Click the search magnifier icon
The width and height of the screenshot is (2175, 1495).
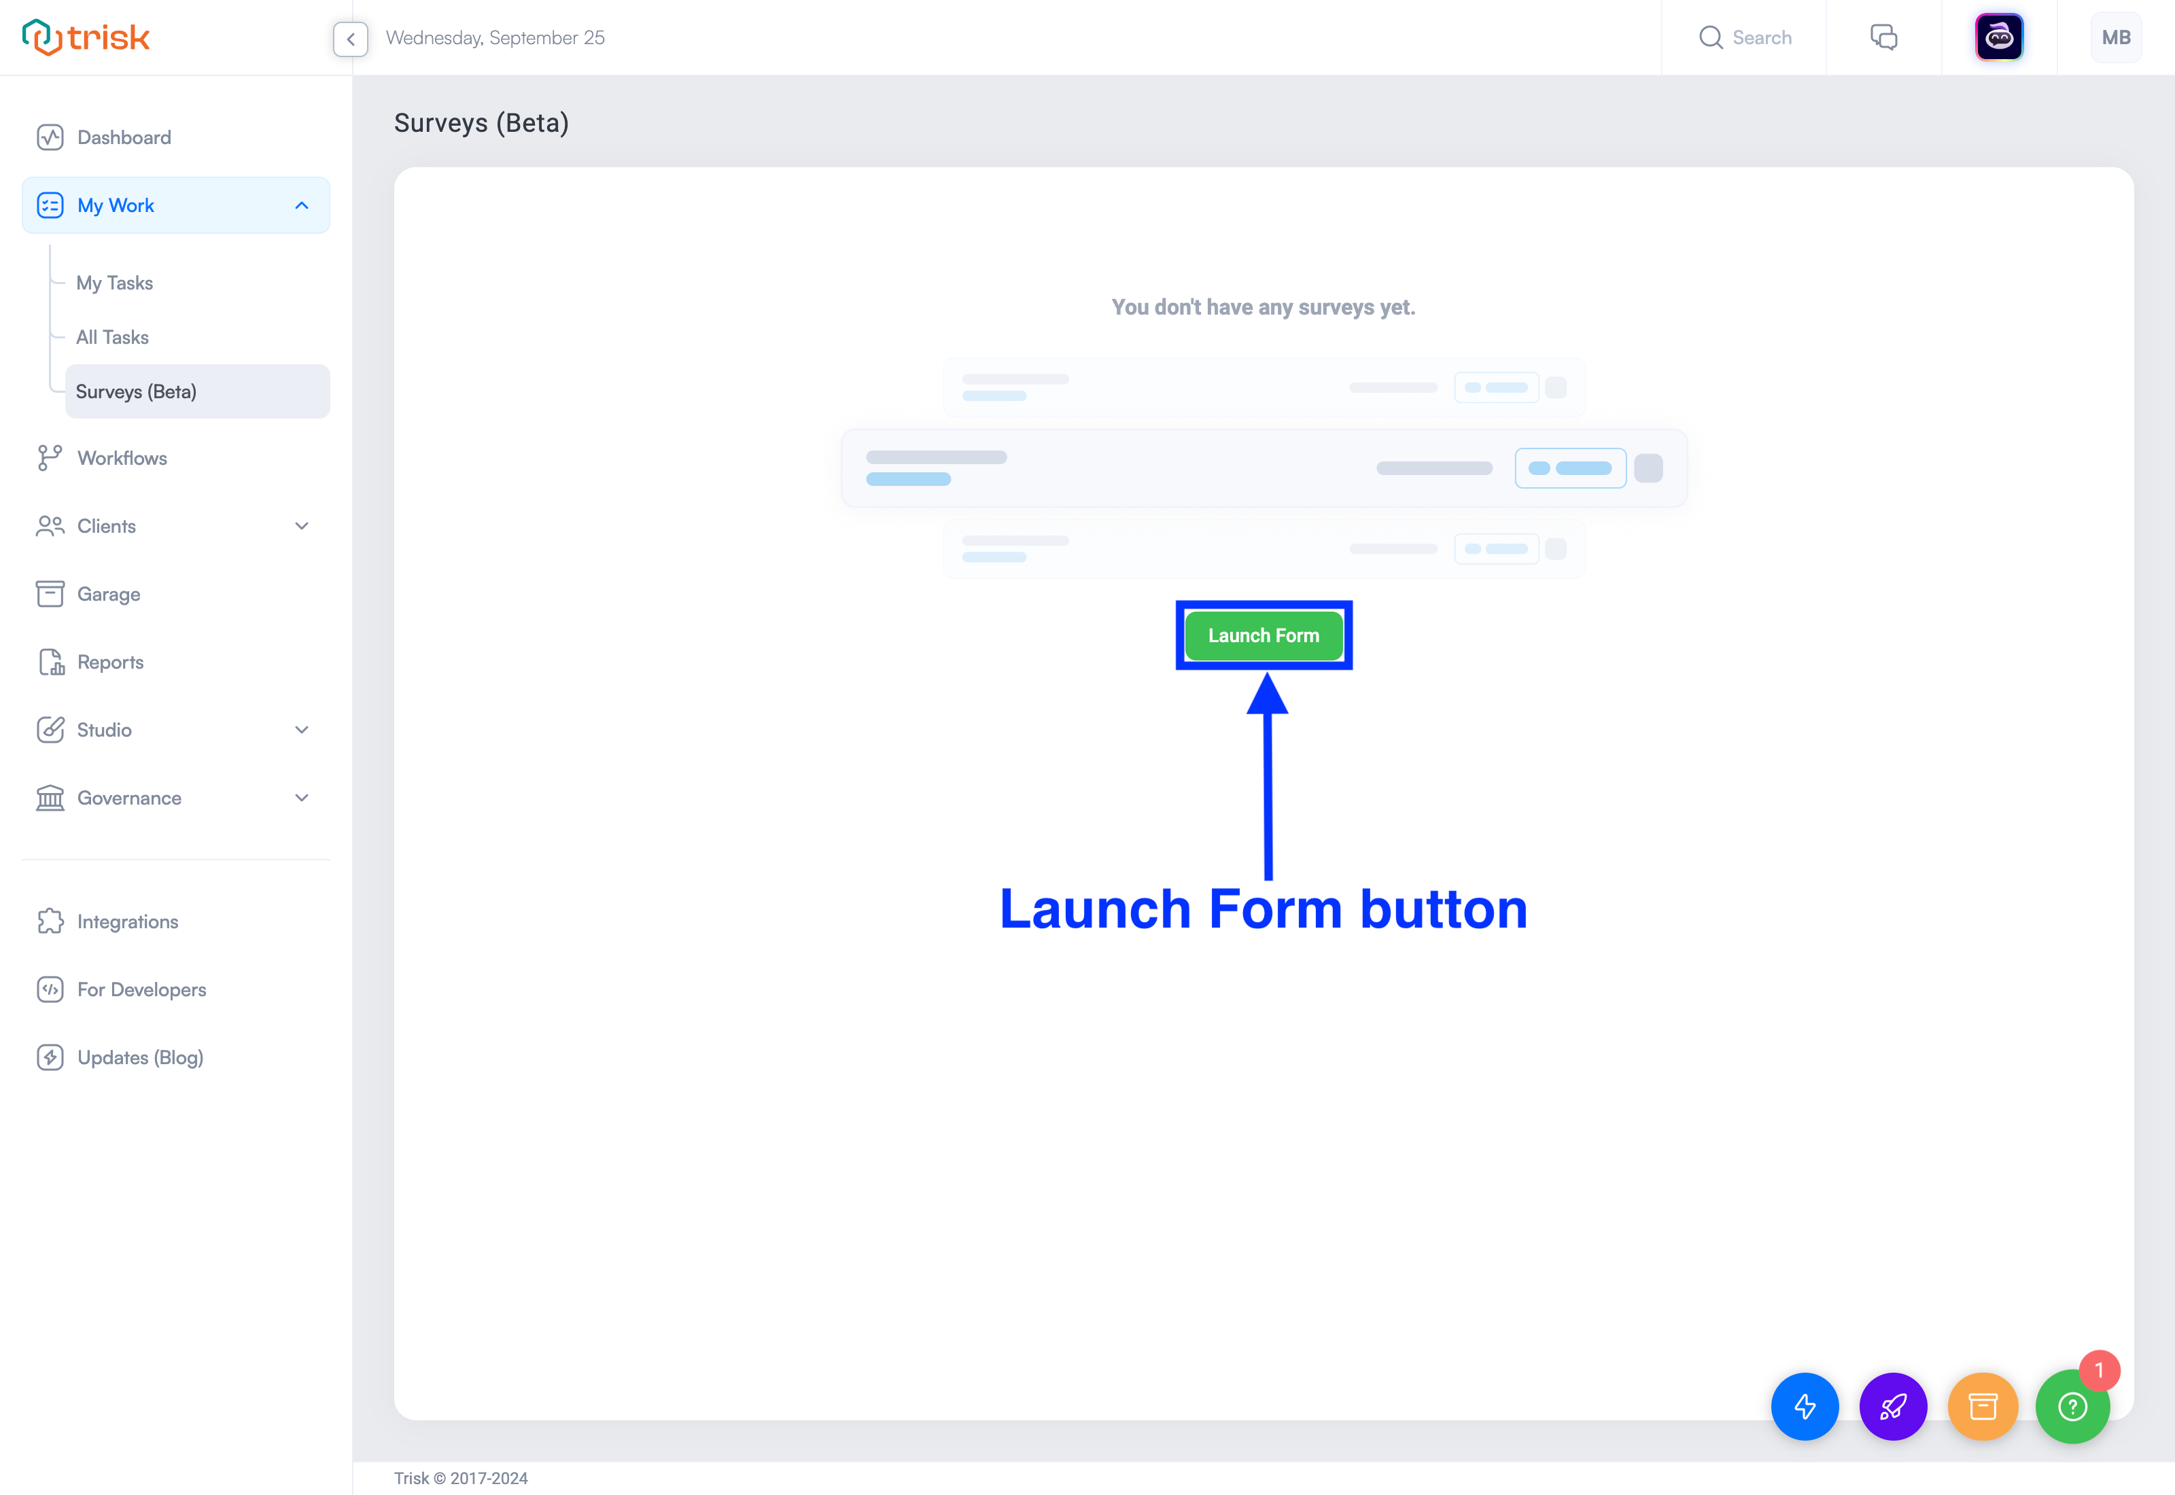click(1710, 37)
